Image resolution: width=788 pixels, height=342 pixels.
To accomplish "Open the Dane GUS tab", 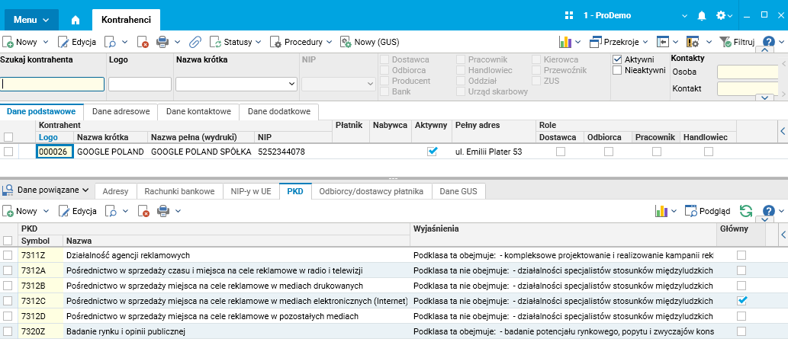I will [x=458, y=191].
